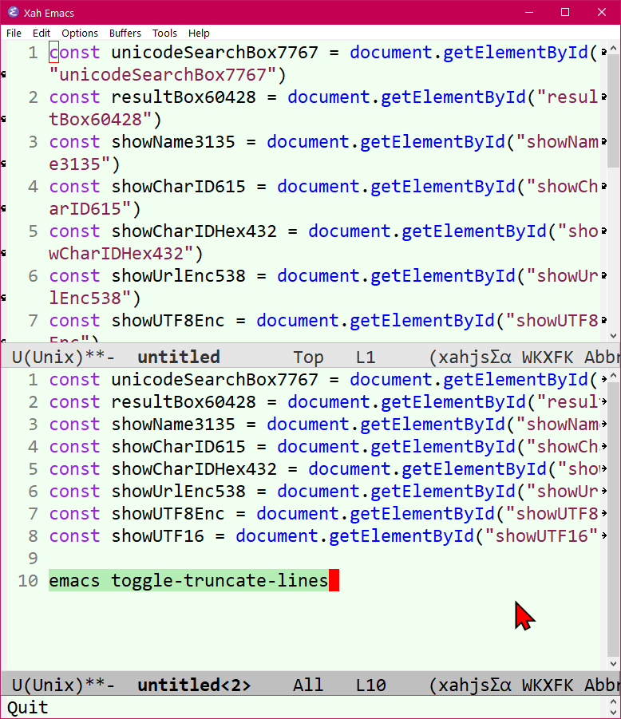Click line number 9 in bottom pane
Viewport: 621px width, 719px height.
point(33,558)
